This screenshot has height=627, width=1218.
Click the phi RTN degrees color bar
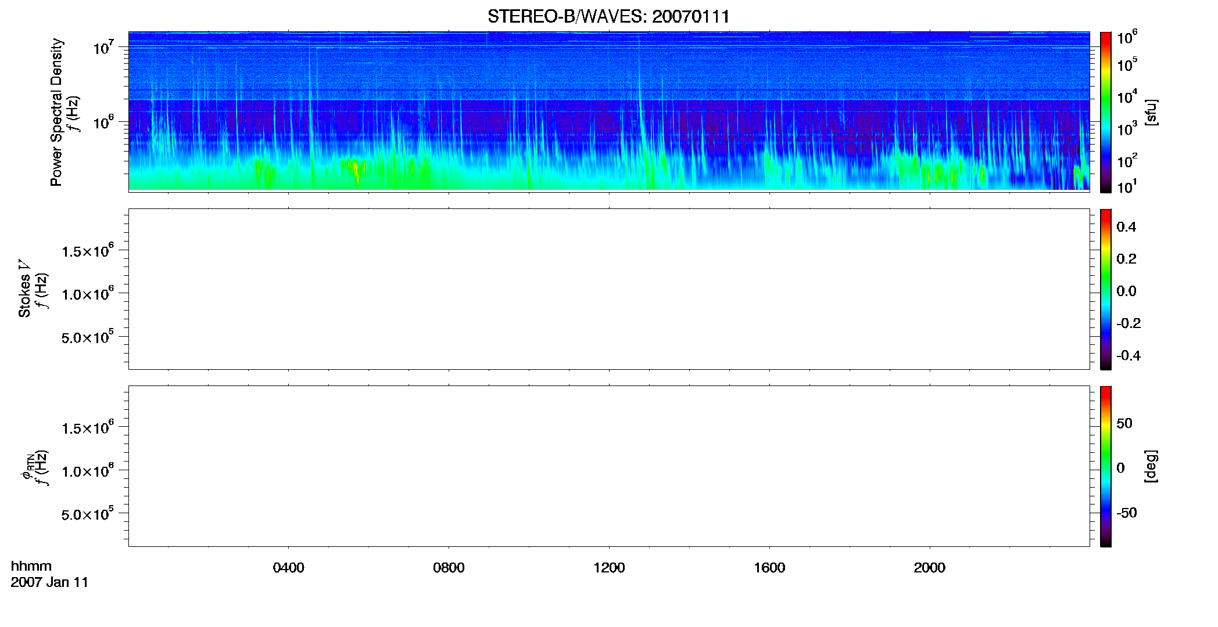[x=1106, y=466]
